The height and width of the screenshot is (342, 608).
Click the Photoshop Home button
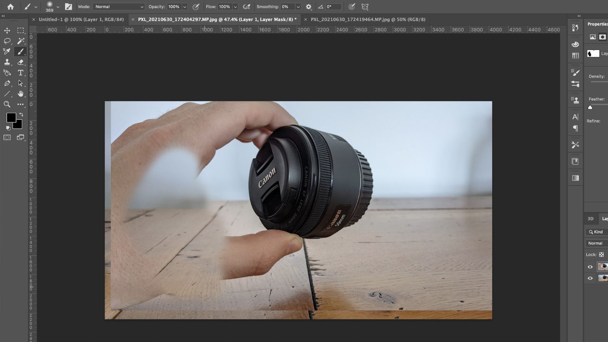pyautogui.click(x=10, y=6)
